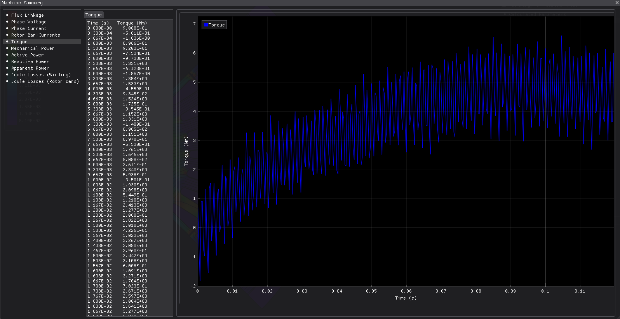Click torque value -9.545E-01
620x319 pixels.
(x=136, y=109)
